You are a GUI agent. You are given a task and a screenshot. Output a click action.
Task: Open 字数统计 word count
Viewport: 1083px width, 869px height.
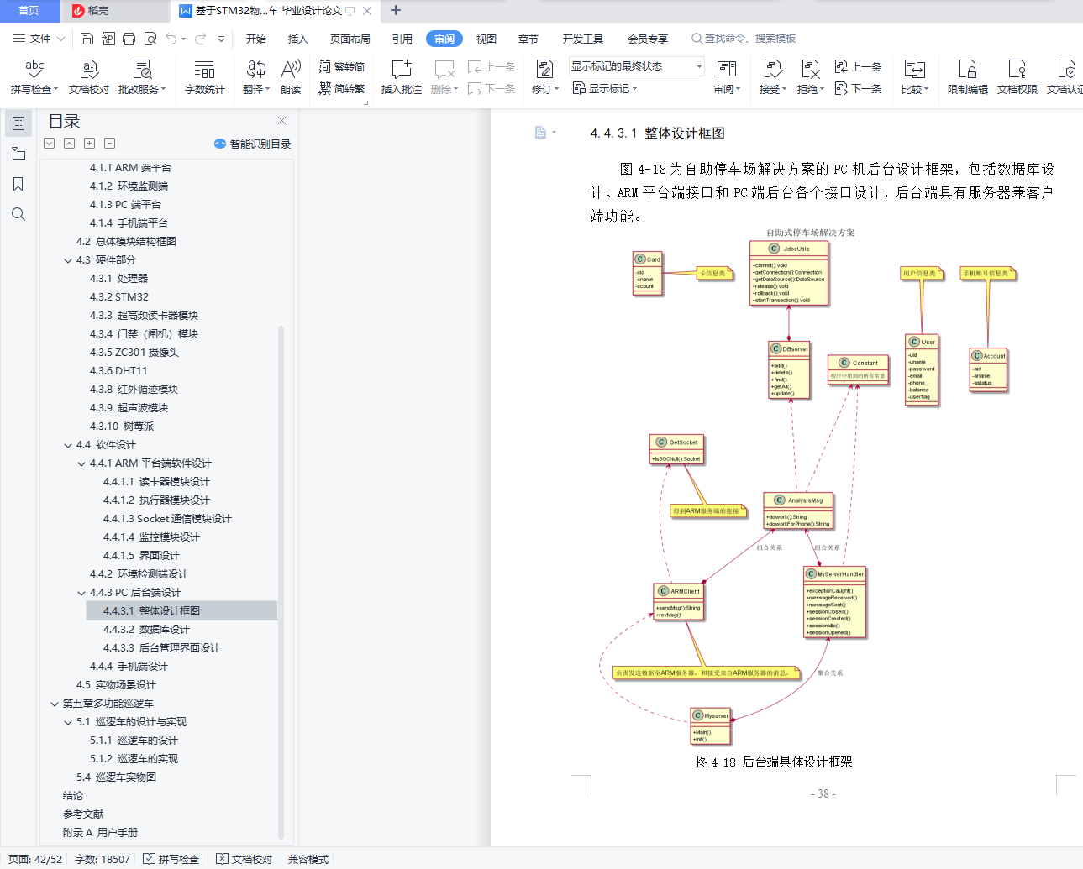(x=204, y=76)
